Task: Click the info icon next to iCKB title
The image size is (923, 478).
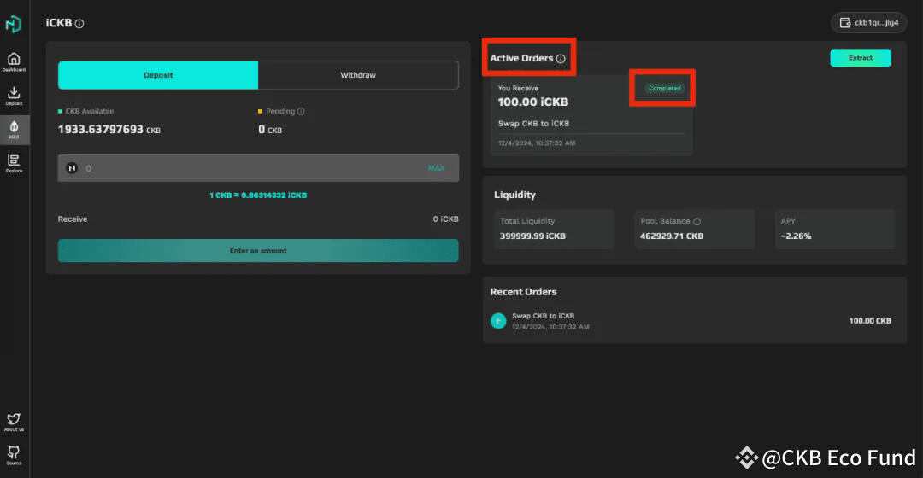Action: tap(79, 24)
